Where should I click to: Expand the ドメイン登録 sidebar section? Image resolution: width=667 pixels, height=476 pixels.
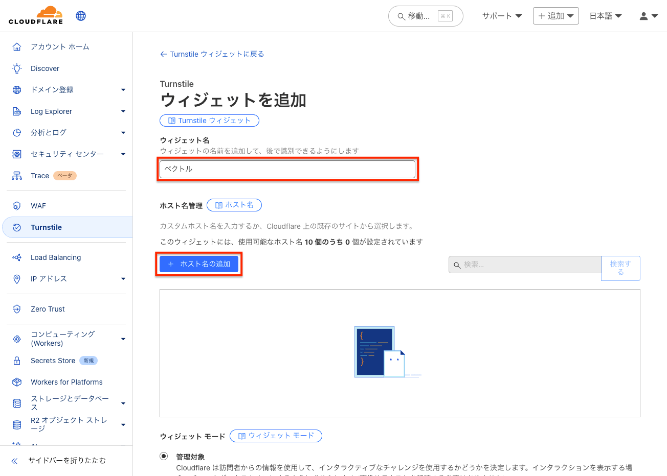(123, 89)
